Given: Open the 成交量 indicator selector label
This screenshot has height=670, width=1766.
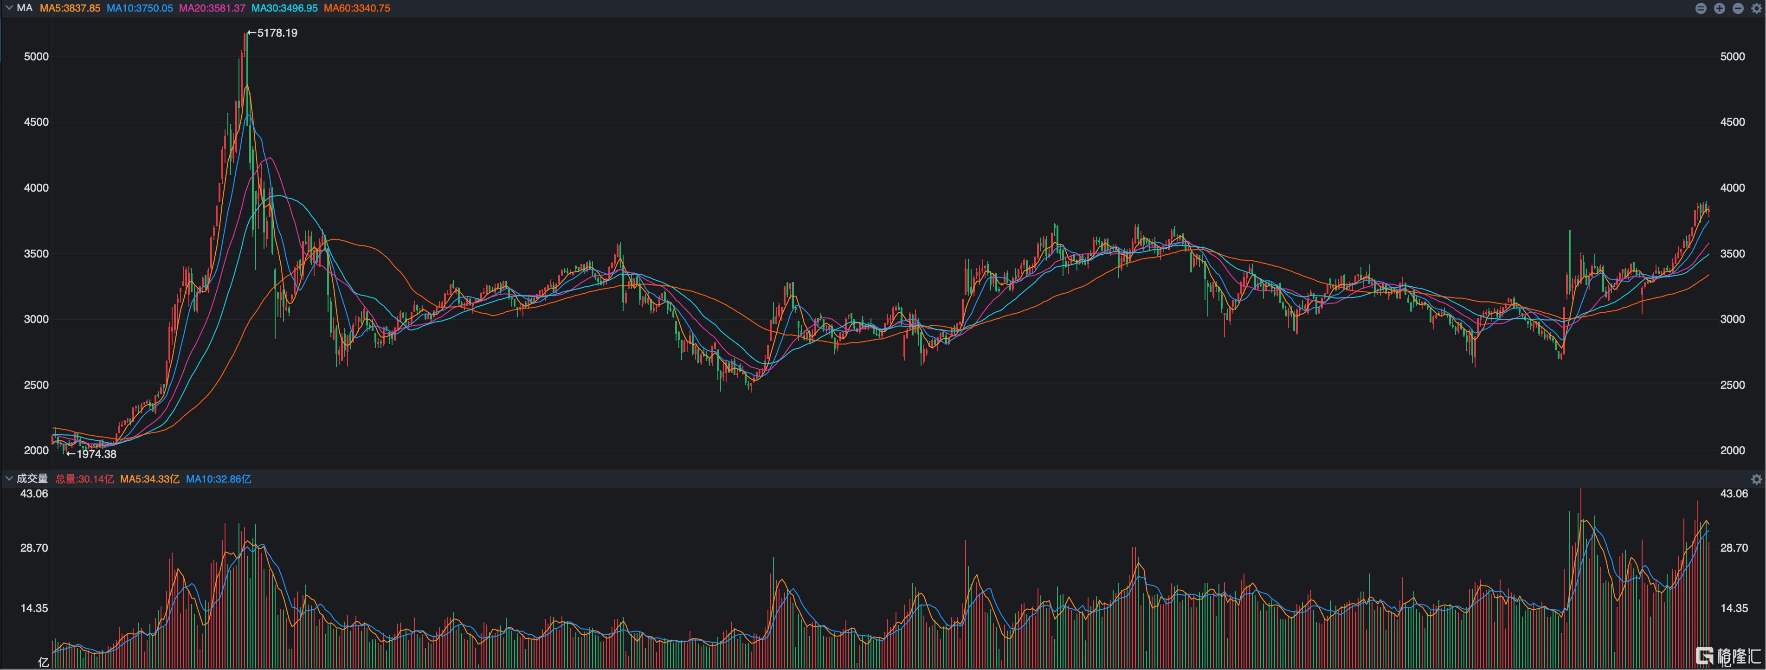Looking at the screenshot, I should coord(32,479).
